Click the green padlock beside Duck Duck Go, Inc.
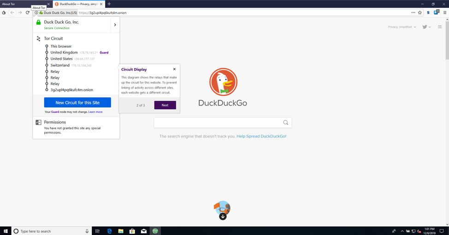The width and height of the screenshot is (449, 235). [x=38, y=22]
